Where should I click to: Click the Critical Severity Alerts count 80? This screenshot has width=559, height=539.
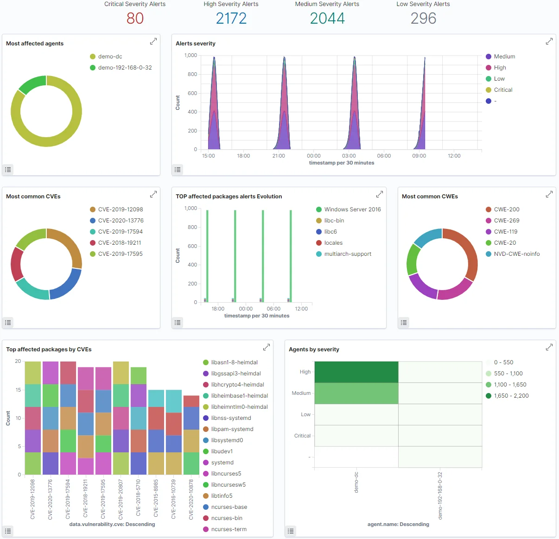click(x=135, y=19)
